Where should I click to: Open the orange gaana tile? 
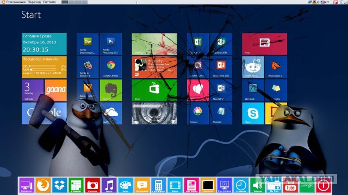55,90
